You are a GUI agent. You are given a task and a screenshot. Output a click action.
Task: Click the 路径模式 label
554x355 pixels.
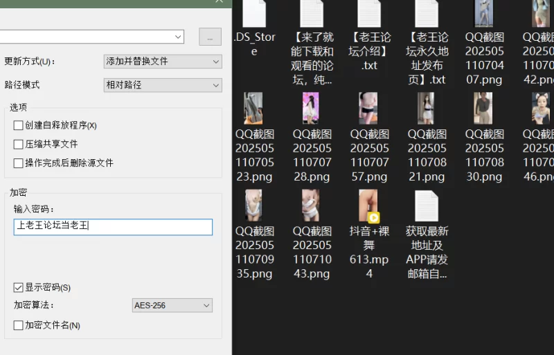(22, 85)
